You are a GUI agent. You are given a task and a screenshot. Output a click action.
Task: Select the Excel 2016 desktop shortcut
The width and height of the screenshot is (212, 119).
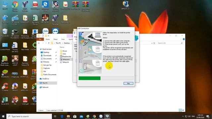pyautogui.click(x=5, y=100)
